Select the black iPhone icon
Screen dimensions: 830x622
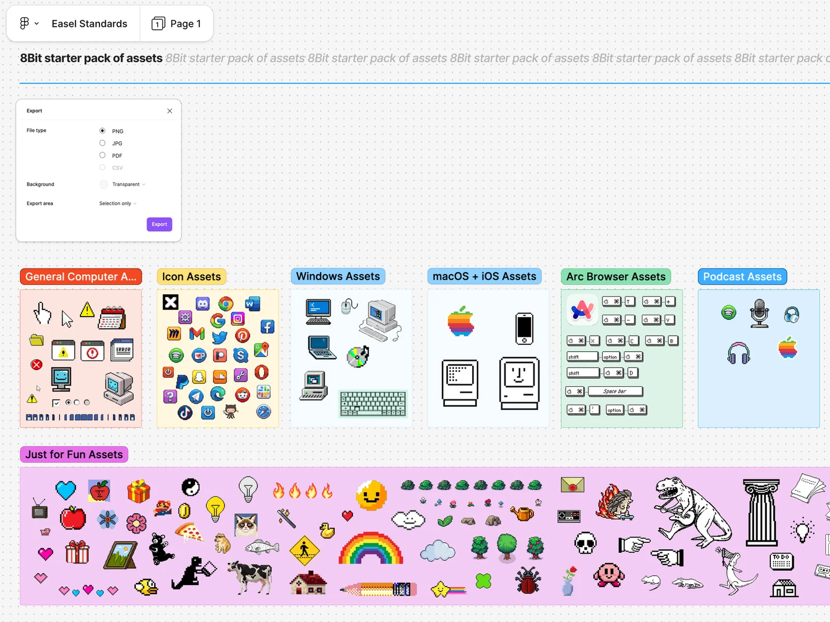[524, 328]
